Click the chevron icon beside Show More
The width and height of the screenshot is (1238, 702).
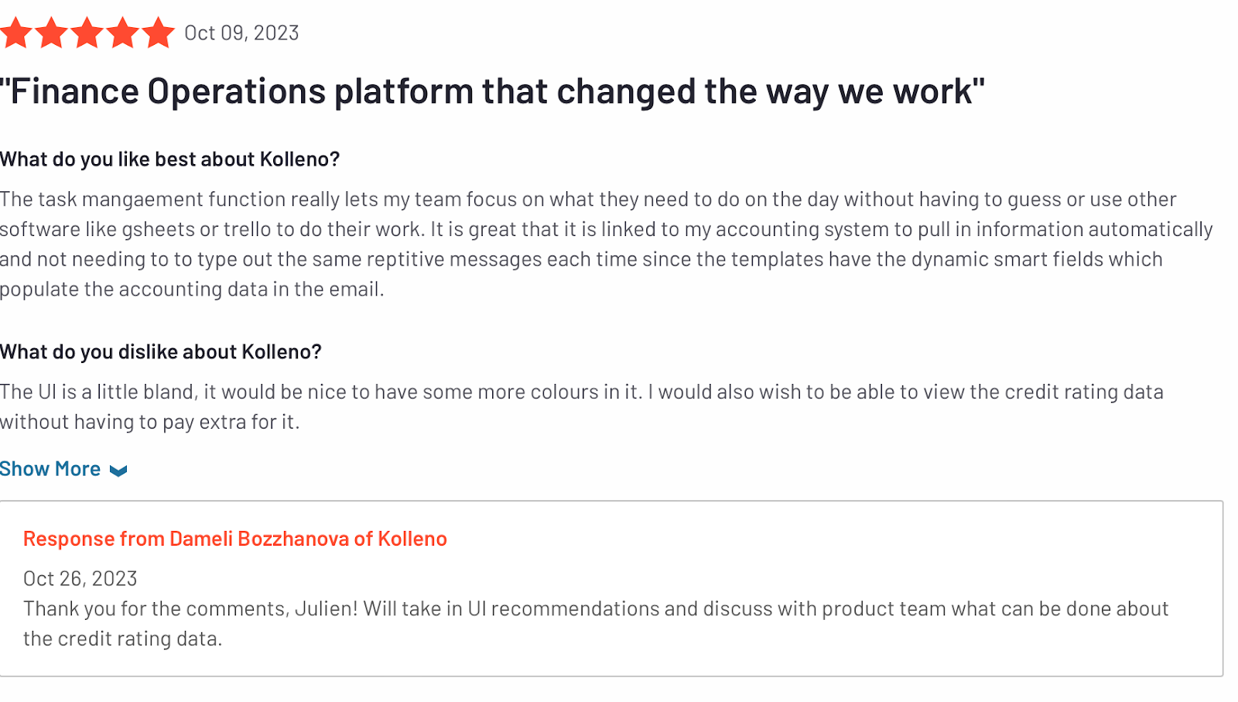118,471
